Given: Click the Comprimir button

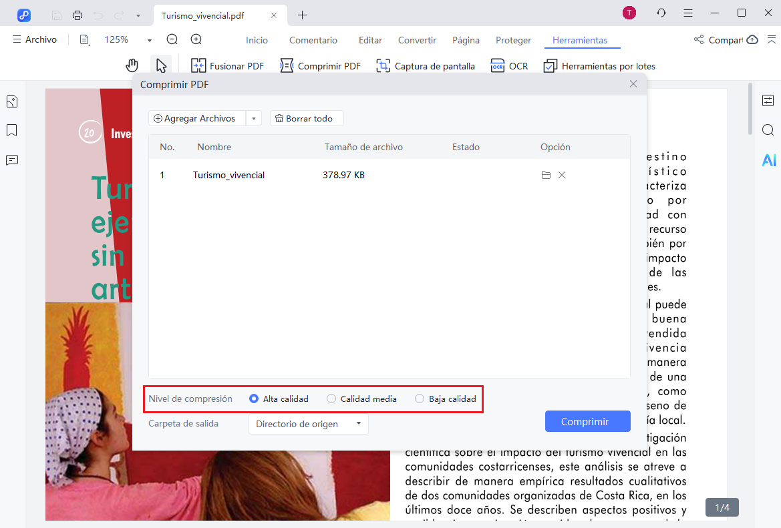Looking at the screenshot, I should (588, 421).
